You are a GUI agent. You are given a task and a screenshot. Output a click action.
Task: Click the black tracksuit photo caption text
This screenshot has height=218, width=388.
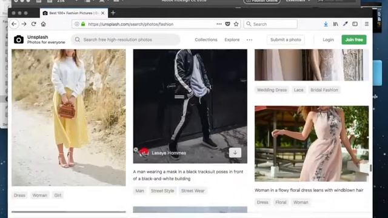coord(188,175)
